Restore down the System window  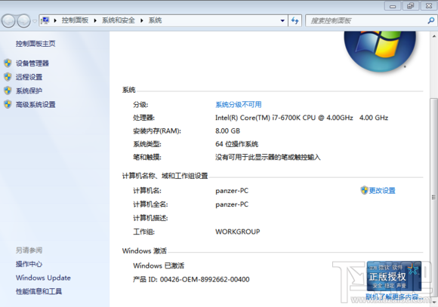410,6
